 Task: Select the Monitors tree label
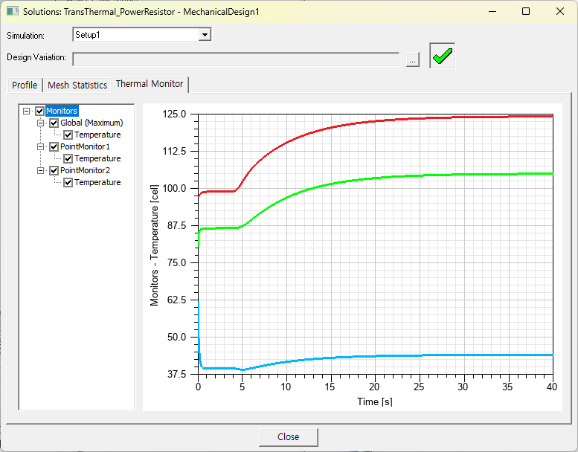coord(62,111)
